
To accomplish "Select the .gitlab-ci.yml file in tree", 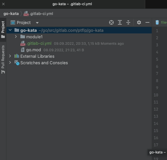I will (x=39, y=43).
